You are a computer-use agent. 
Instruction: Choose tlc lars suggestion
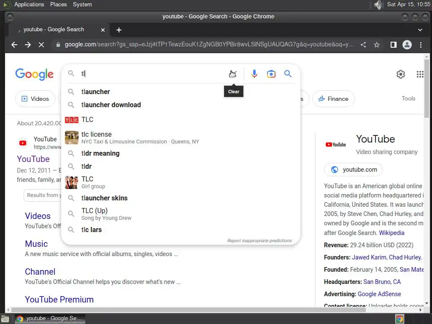point(181,230)
